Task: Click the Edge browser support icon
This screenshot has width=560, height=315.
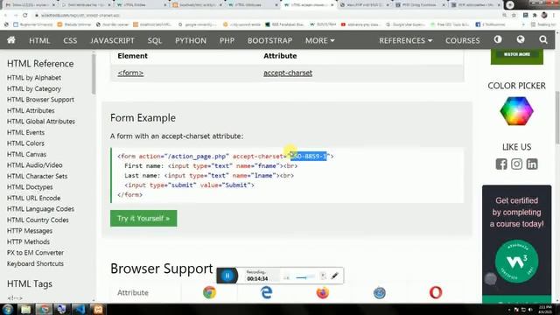Action: point(266,292)
